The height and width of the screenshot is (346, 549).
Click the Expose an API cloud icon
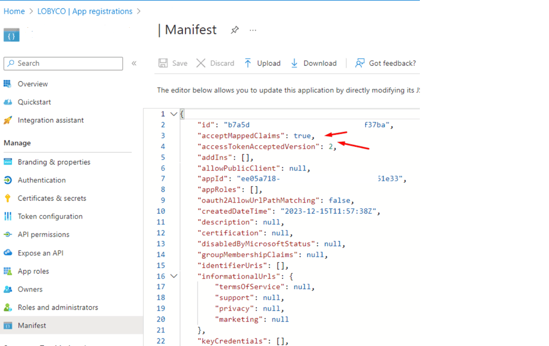click(7, 253)
